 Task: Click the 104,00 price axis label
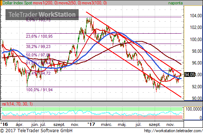pyautogui.click(x=196, y=16)
